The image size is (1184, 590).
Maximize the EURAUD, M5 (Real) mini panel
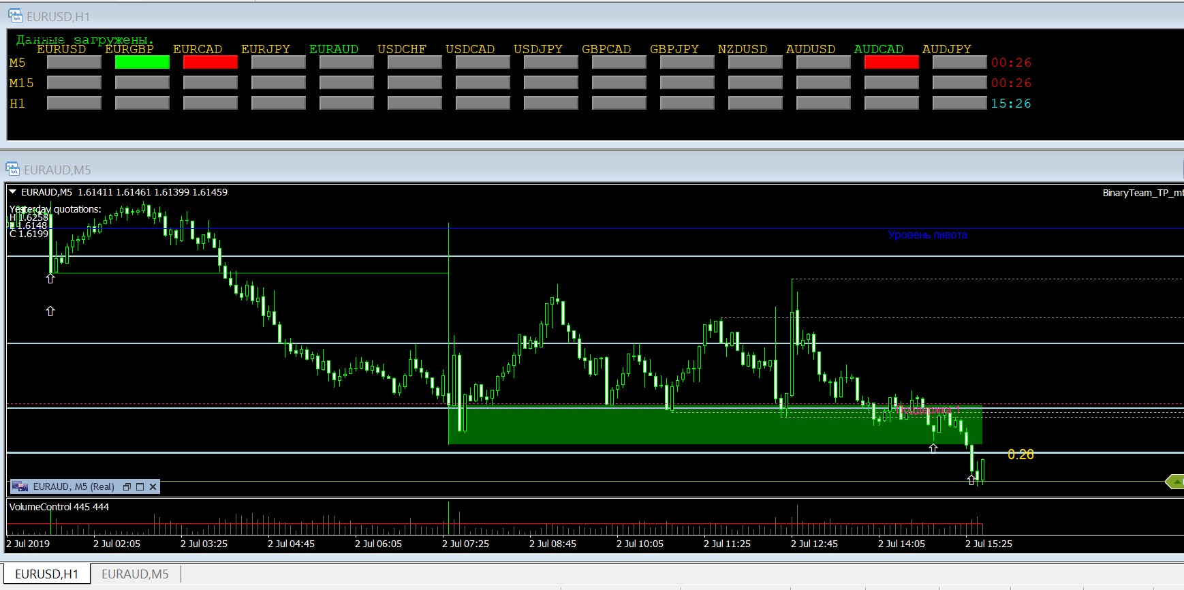coord(140,486)
